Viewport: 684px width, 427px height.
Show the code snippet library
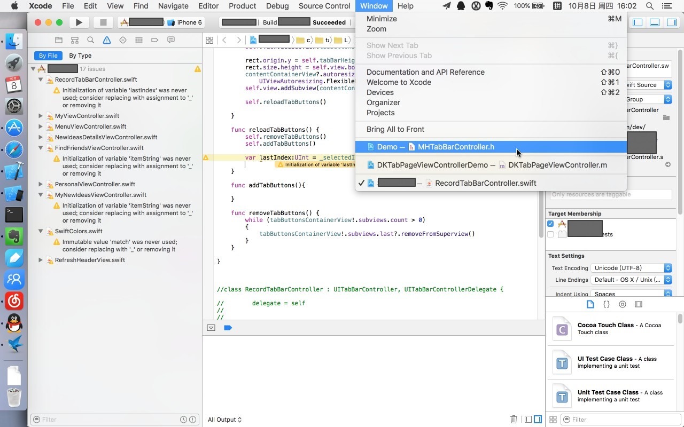click(x=607, y=304)
